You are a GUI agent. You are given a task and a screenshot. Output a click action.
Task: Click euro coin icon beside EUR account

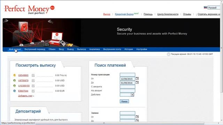(14, 91)
